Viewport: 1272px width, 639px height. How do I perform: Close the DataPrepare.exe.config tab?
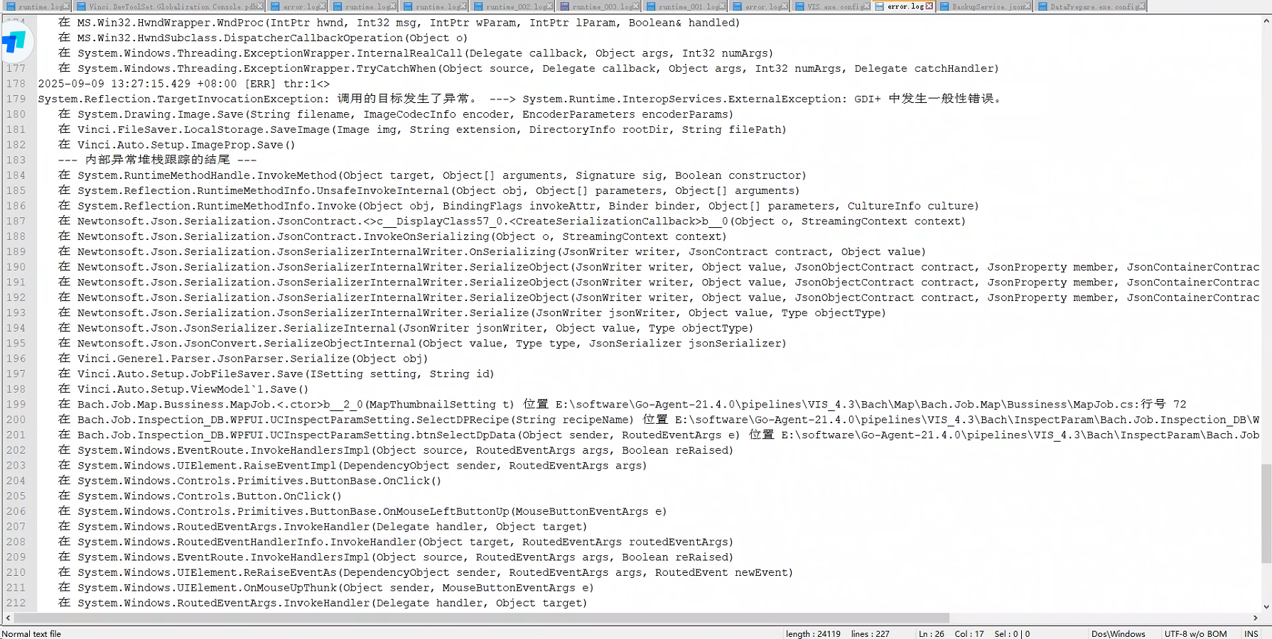[x=1141, y=6]
